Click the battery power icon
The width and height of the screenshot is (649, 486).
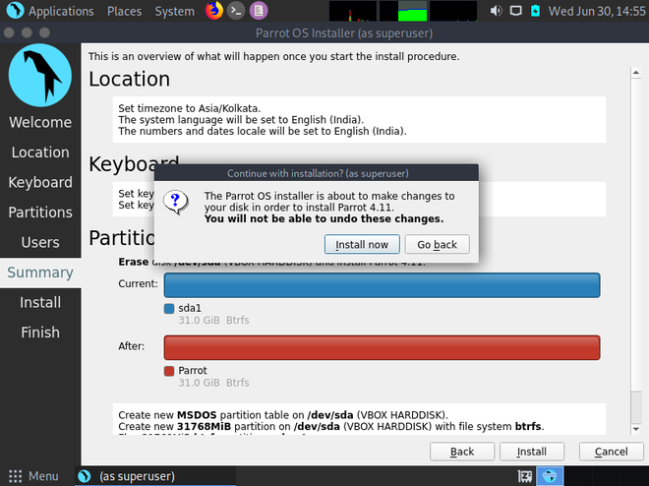[x=535, y=11]
